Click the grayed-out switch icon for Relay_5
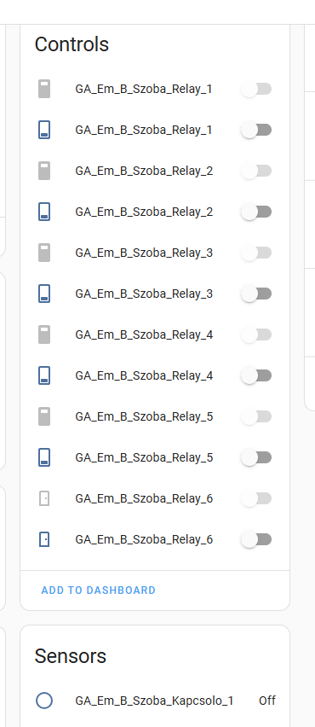The image size is (315, 727). (44, 416)
